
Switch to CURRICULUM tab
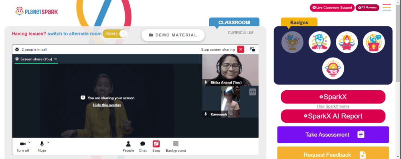(x=241, y=33)
